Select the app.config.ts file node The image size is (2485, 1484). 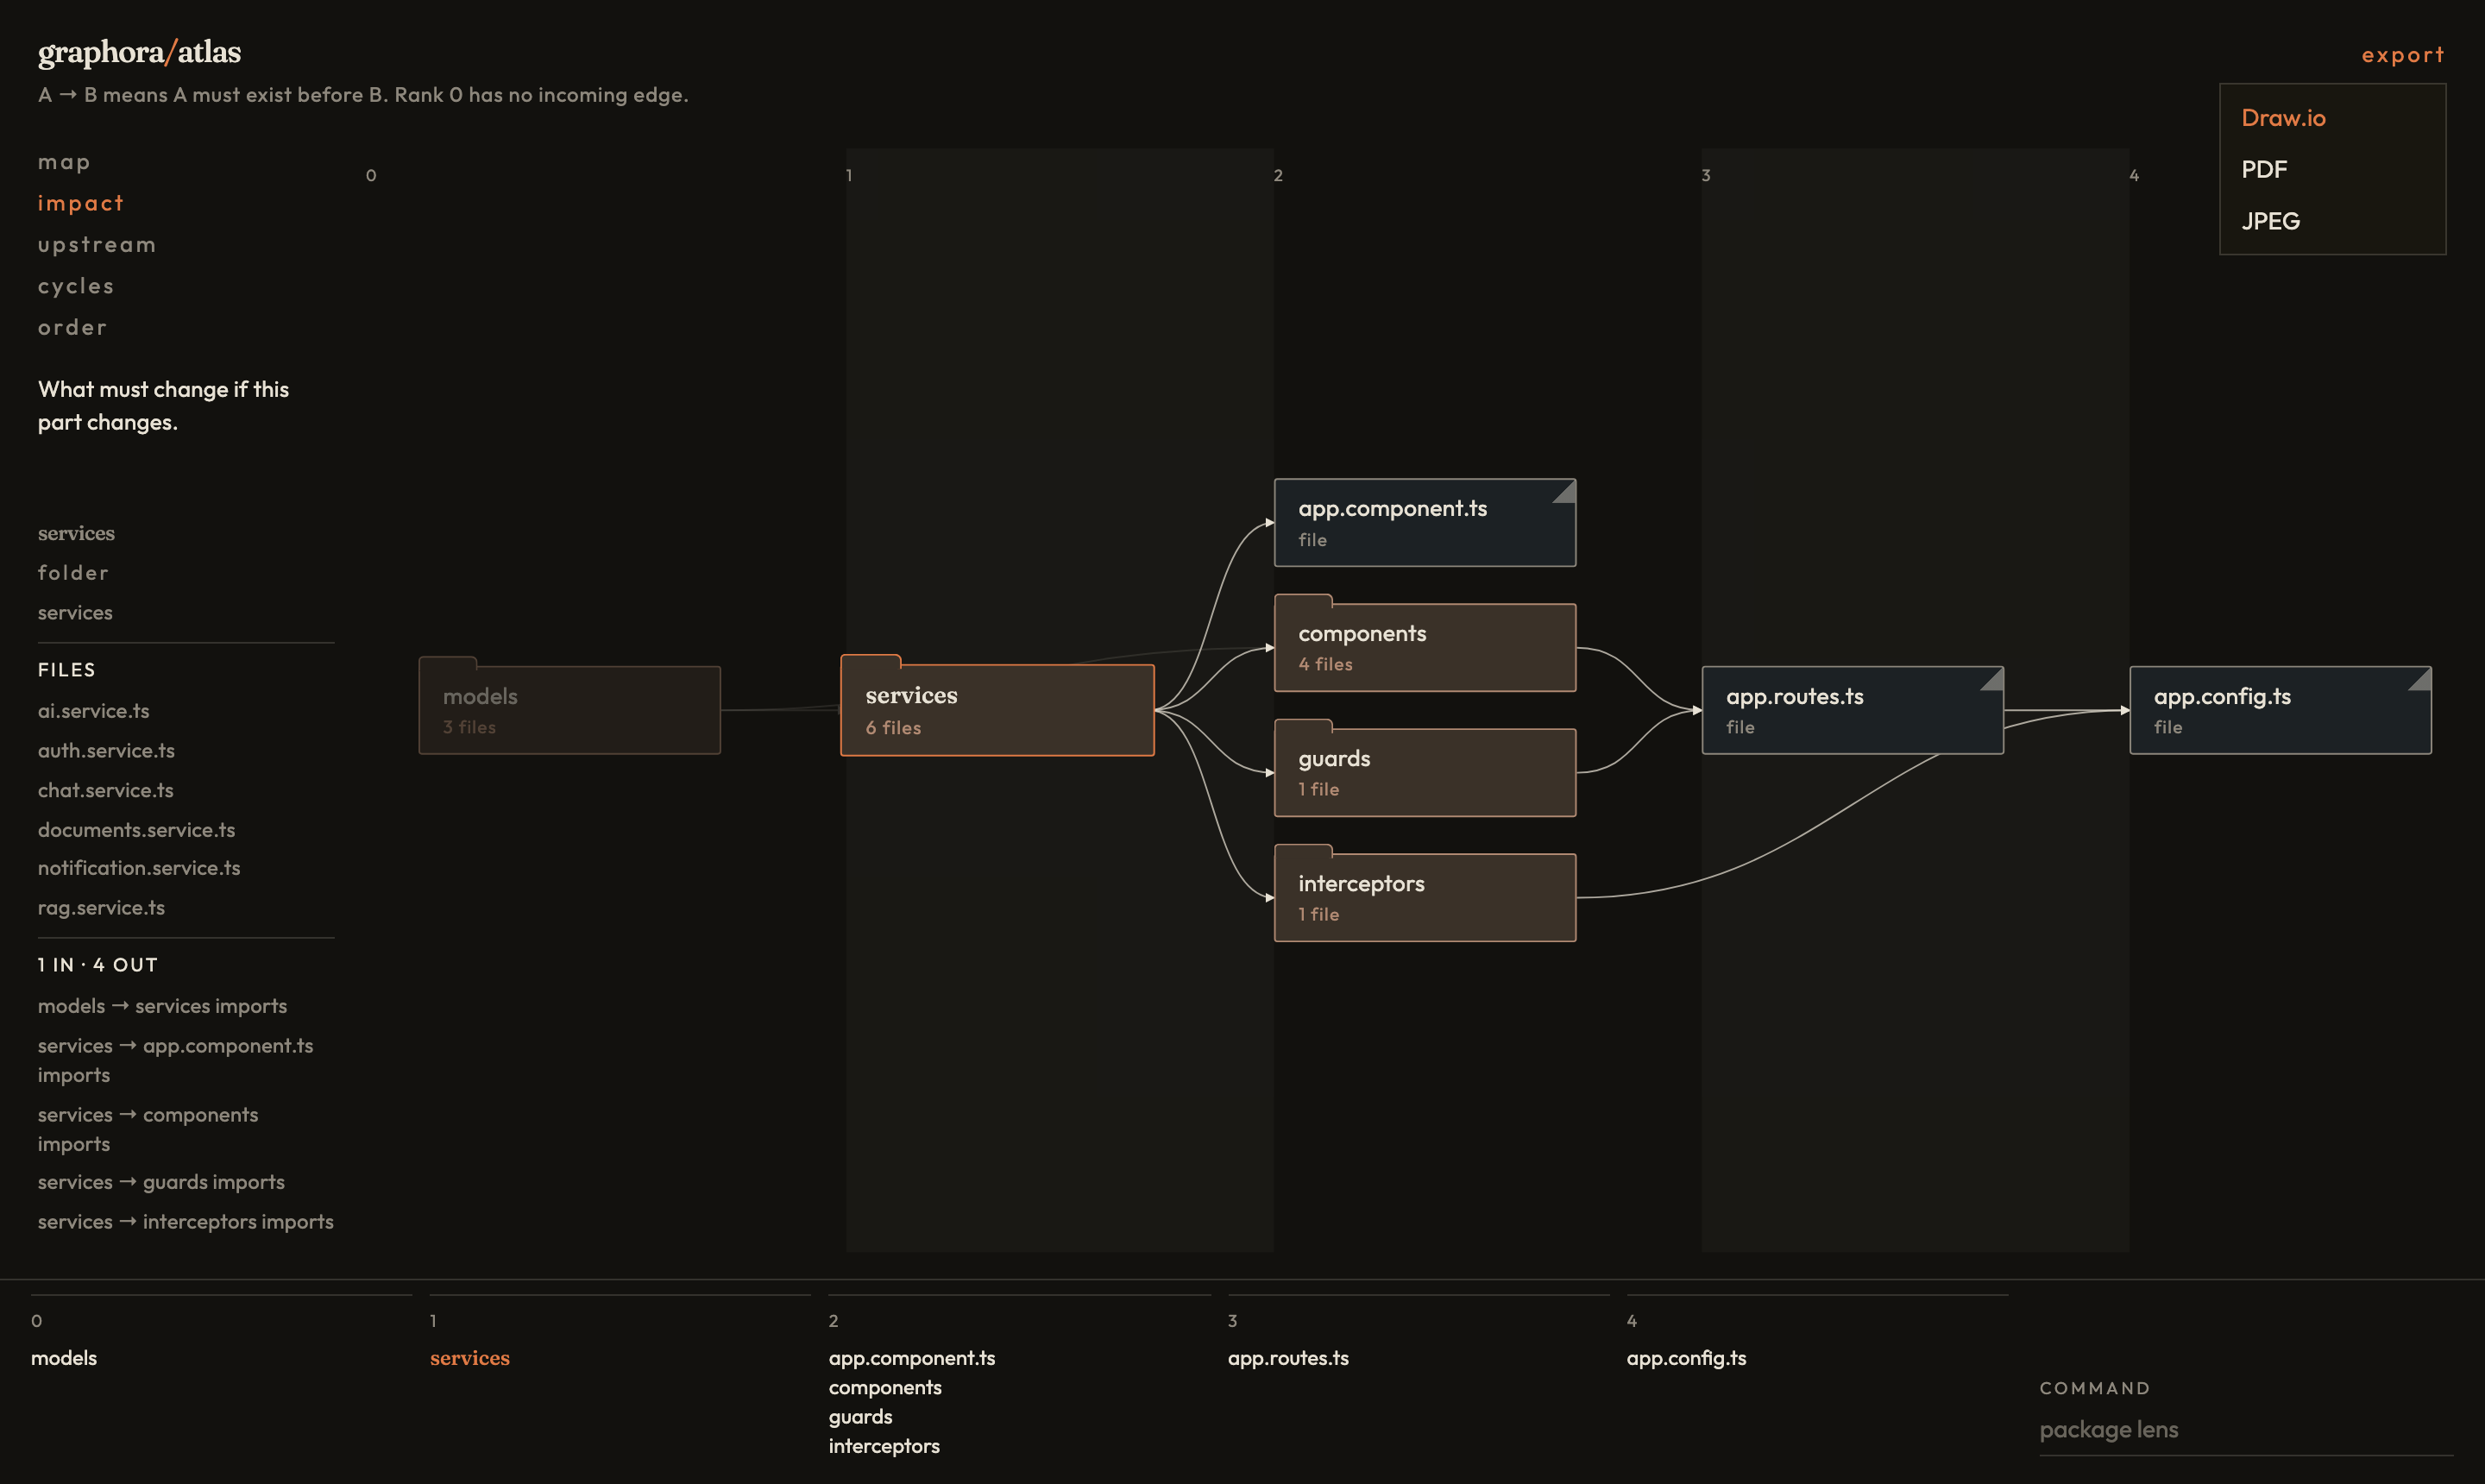point(2280,710)
